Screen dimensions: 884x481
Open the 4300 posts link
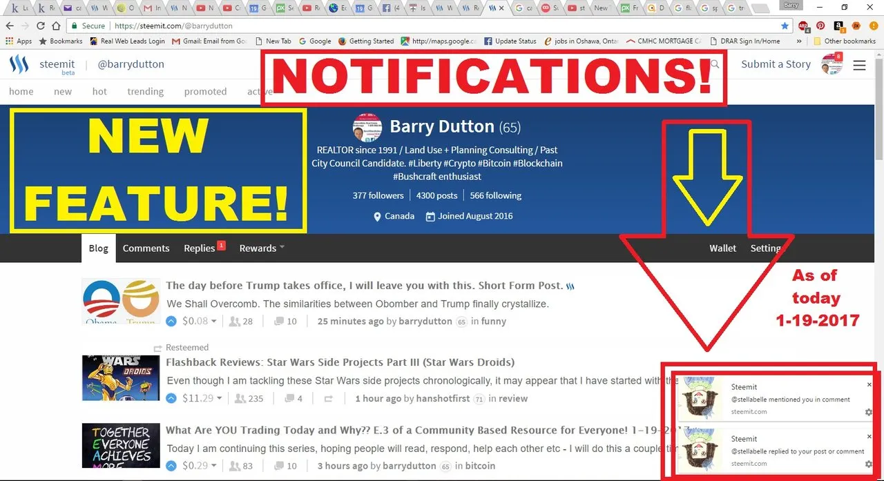pyautogui.click(x=436, y=195)
